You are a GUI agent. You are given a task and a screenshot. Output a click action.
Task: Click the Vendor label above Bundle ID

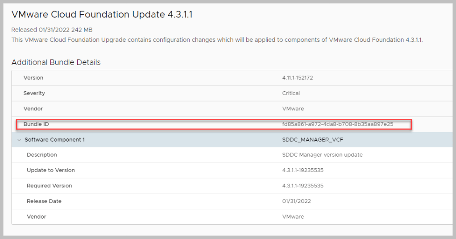[x=33, y=109]
